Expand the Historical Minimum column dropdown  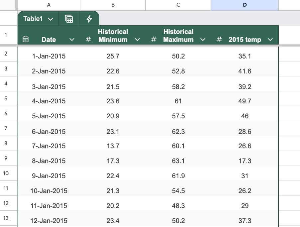pos(138,40)
